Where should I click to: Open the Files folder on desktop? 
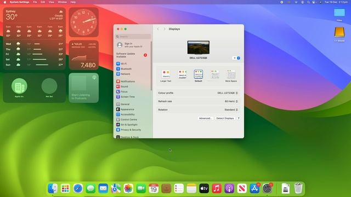pos(339,15)
